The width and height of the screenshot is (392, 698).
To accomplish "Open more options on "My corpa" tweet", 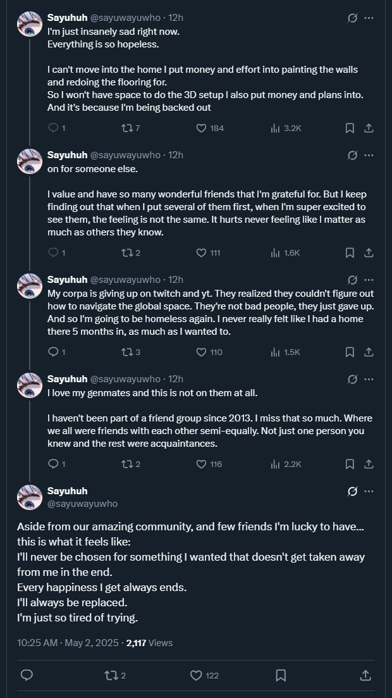I will tap(369, 280).
